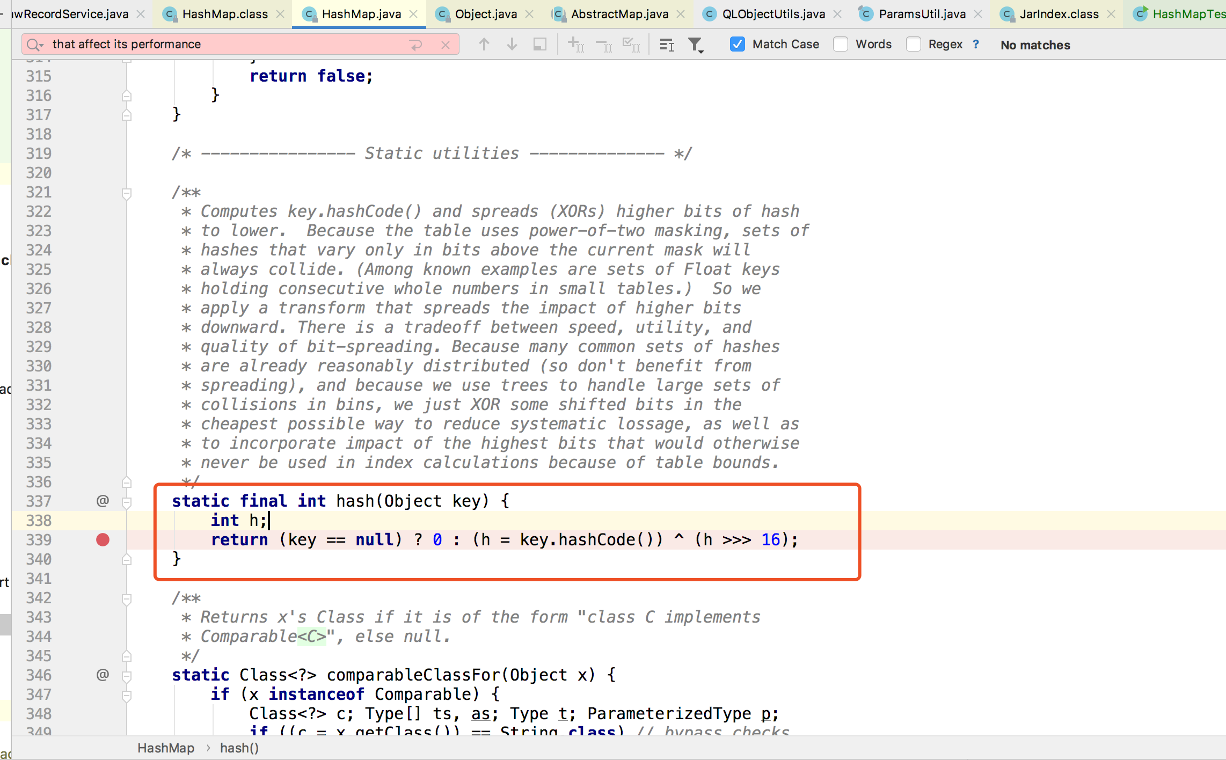
Task: Enable Regex checkbox
Action: (x=913, y=45)
